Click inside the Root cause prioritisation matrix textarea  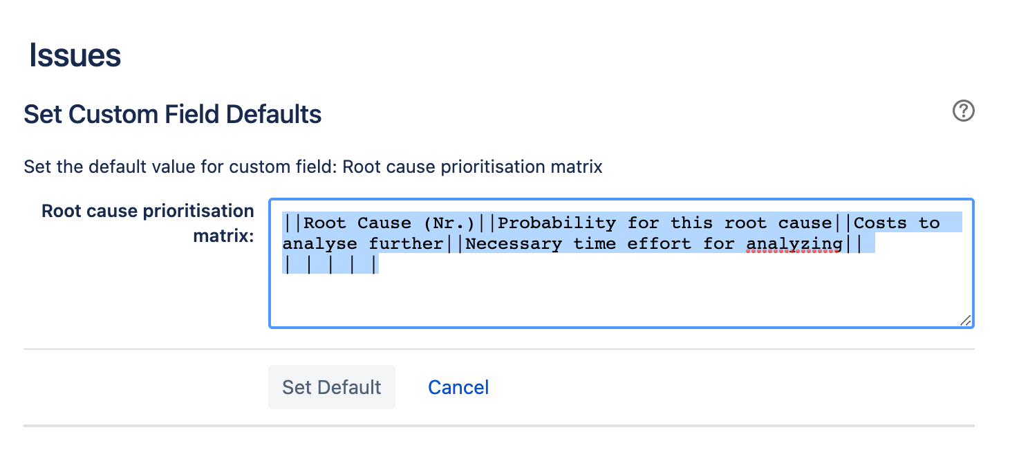click(x=622, y=290)
